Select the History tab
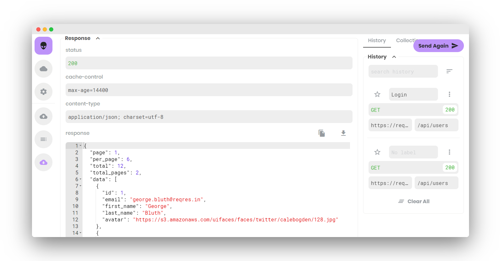 [377, 40]
